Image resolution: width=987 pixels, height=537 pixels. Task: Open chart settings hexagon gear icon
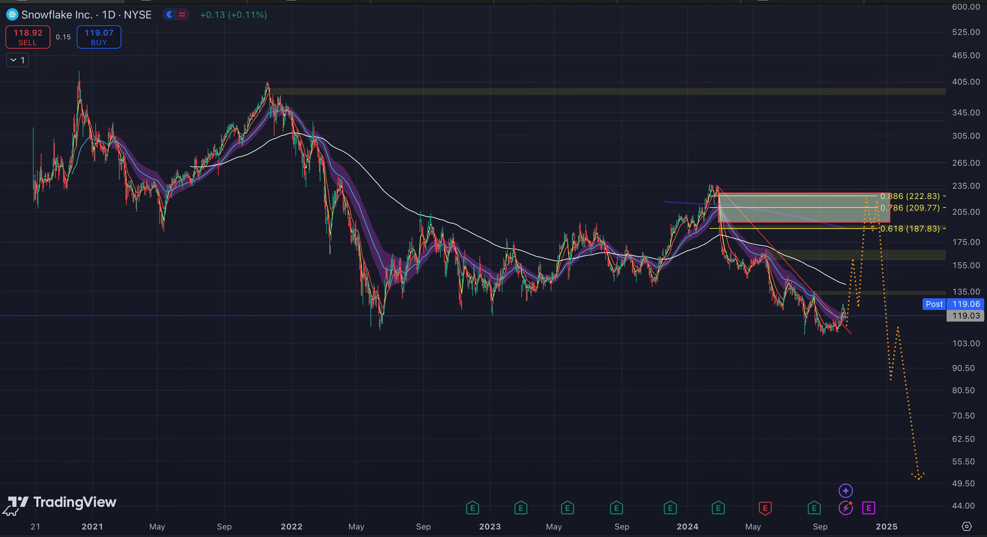tap(967, 526)
